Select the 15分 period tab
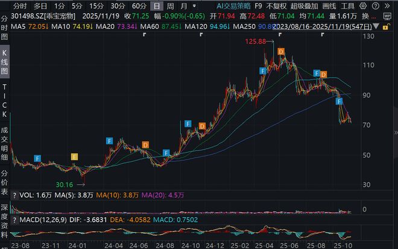This screenshot has width=398, height=249. [96, 6]
